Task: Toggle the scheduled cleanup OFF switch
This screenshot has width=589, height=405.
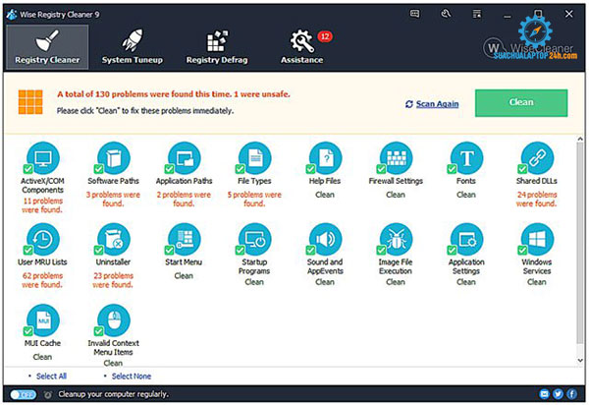Action: coord(24,394)
